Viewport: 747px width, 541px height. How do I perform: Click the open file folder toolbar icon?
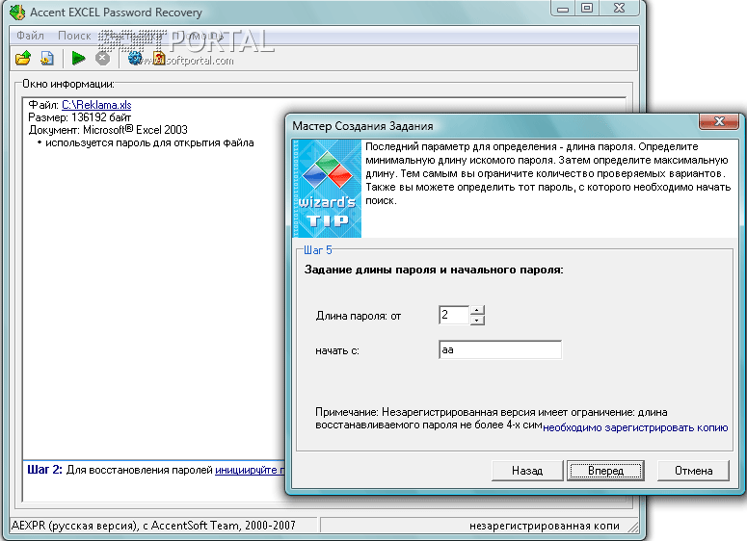tap(23, 59)
